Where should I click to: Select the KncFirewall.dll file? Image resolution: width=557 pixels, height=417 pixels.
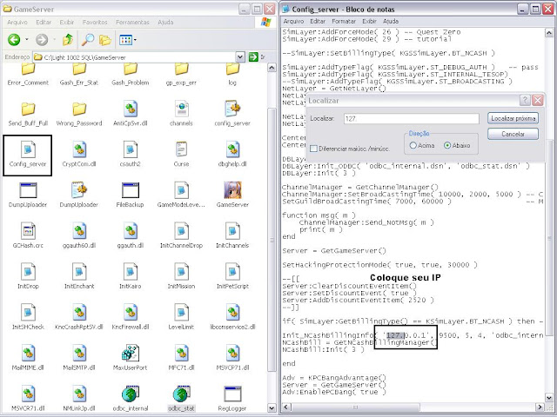coord(130,317)
